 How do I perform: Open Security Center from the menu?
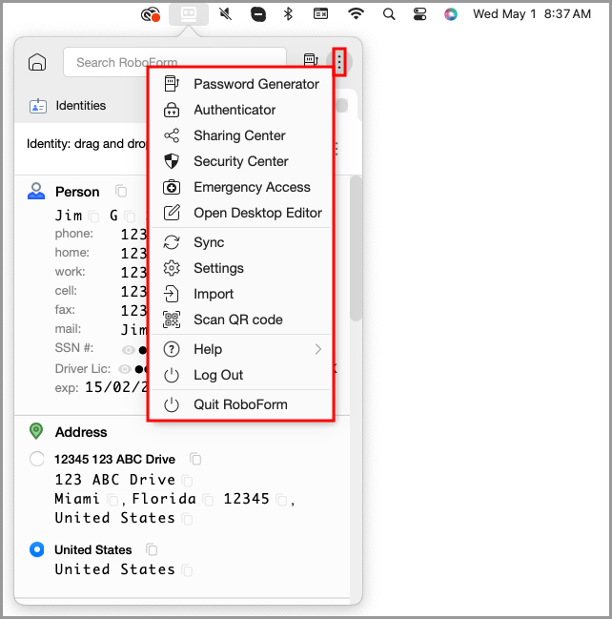[240, 161]
